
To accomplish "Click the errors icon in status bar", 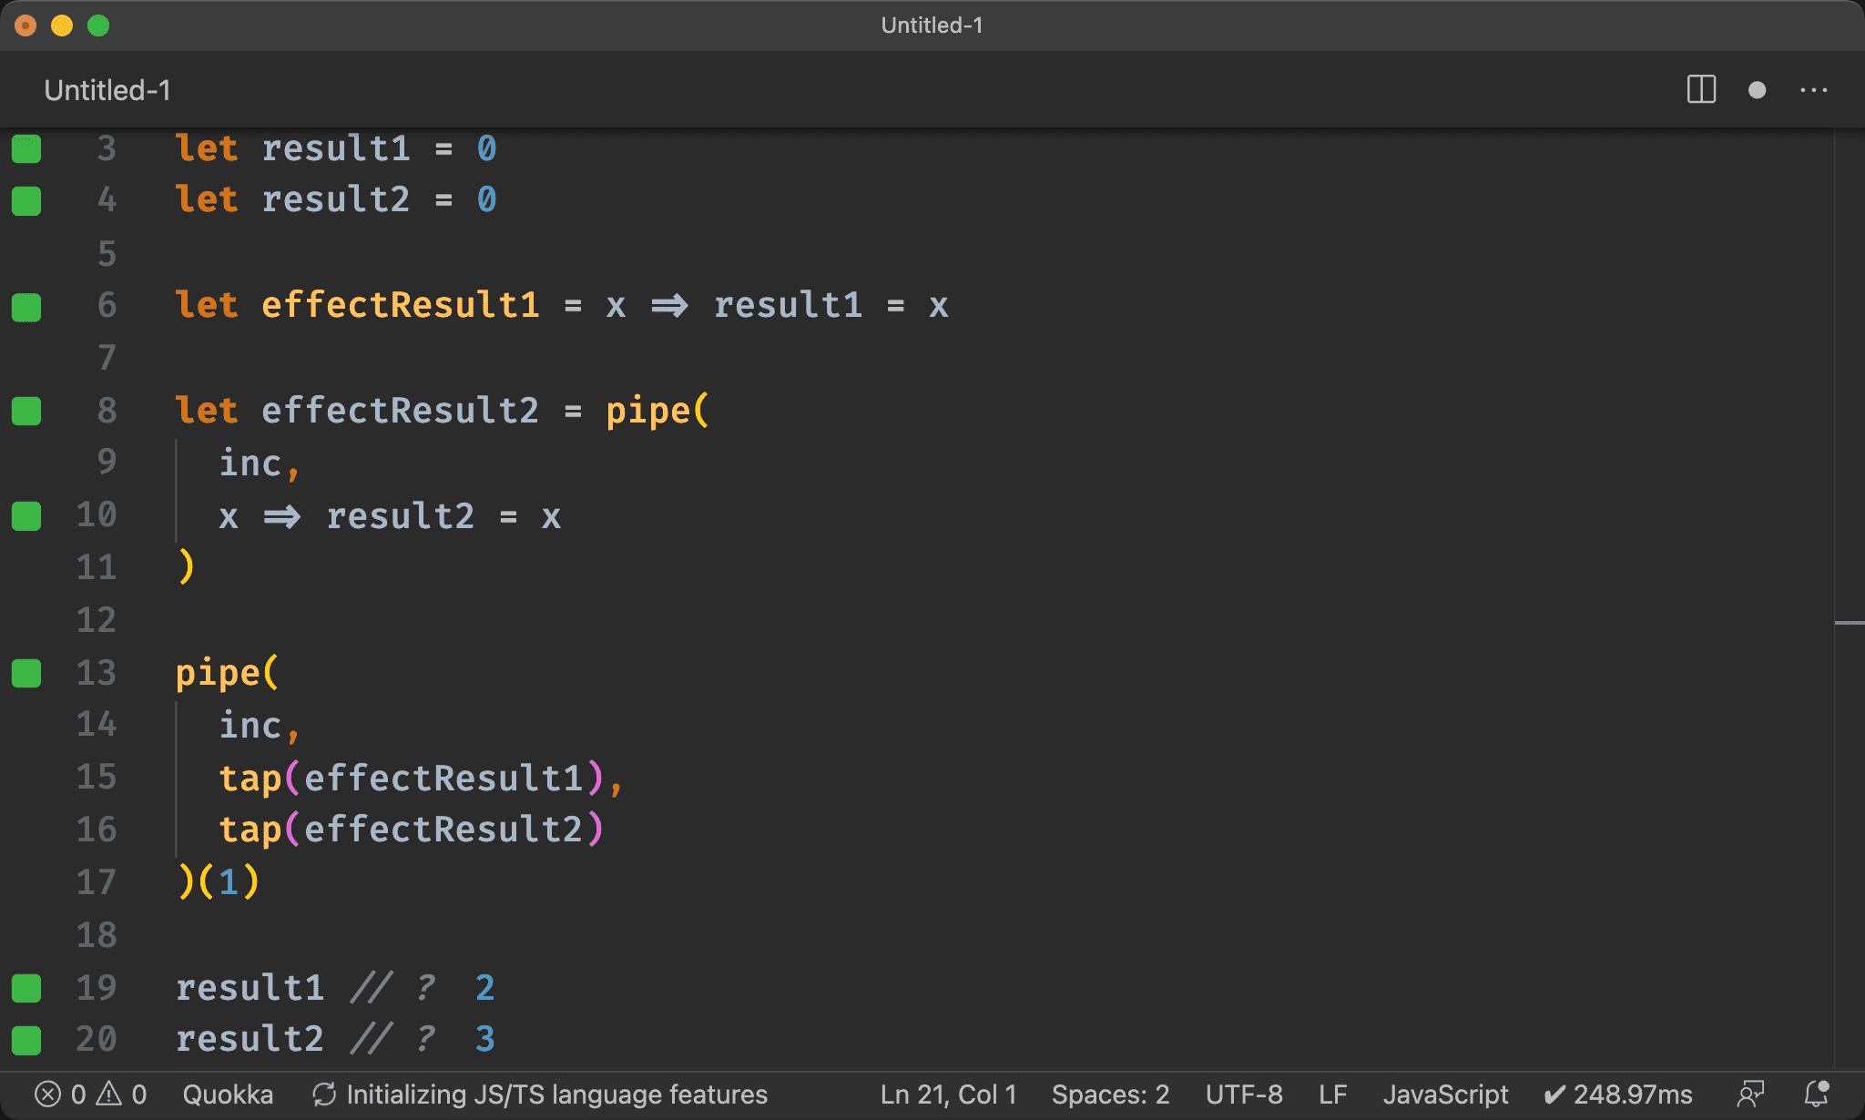I will (47, 1094).
